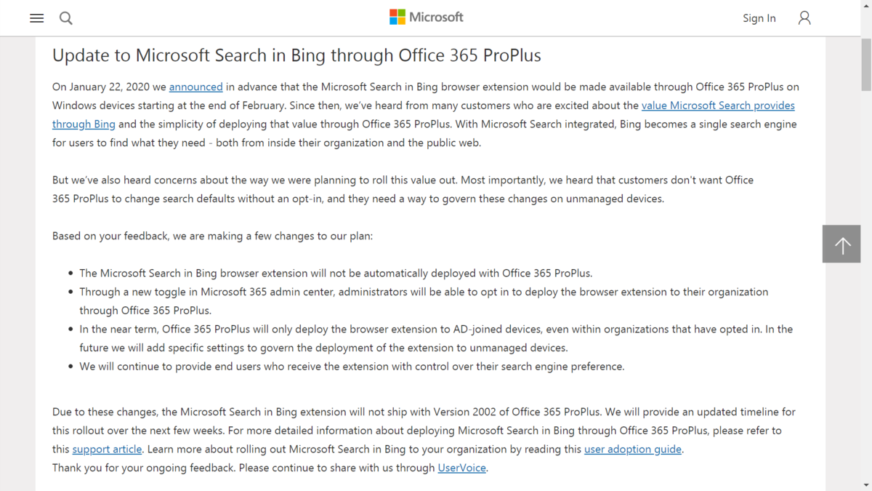Click the "Based on your feedback" sentence
The height and width of the screenshot is (491, 872).
coord(212,236)
